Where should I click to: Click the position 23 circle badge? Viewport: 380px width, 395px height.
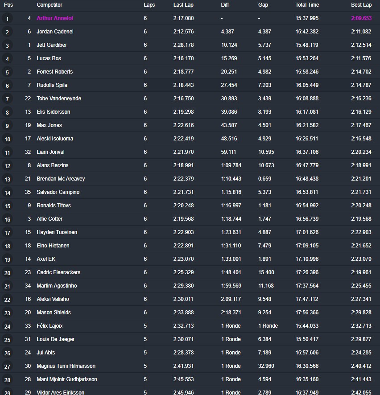click(7, 313)
